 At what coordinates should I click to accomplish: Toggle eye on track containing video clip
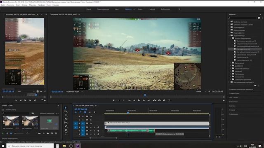[x=91, y=123]
